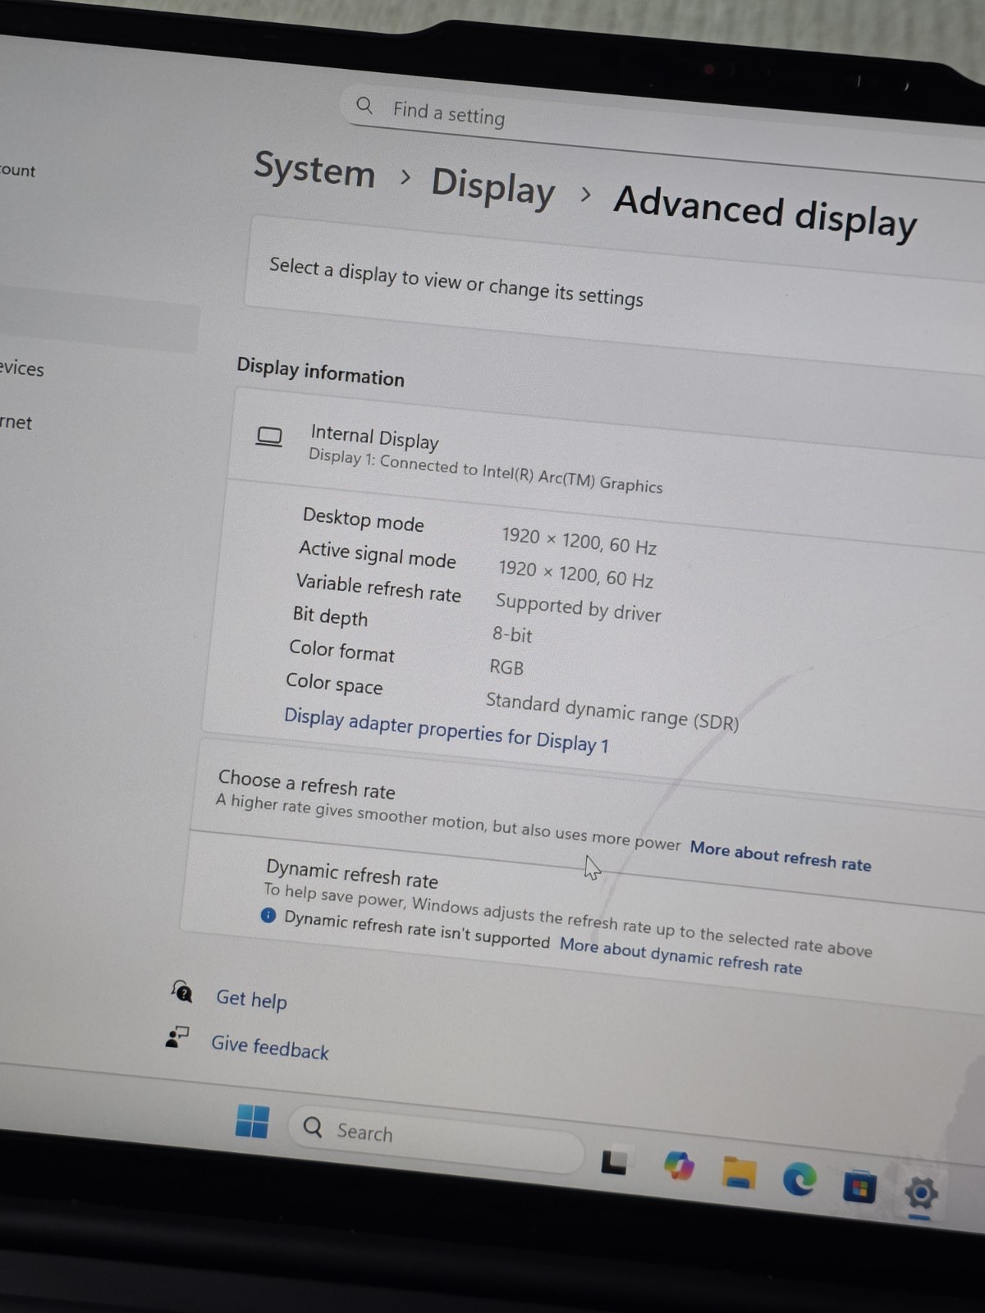Viewport: 985px width, 1313px height.
Task: Click the Color format label
Action: 341,651
